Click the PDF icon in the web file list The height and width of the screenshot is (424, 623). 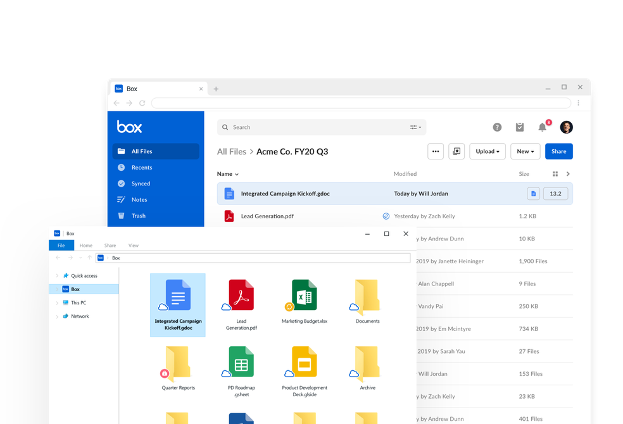click(229, 216)
